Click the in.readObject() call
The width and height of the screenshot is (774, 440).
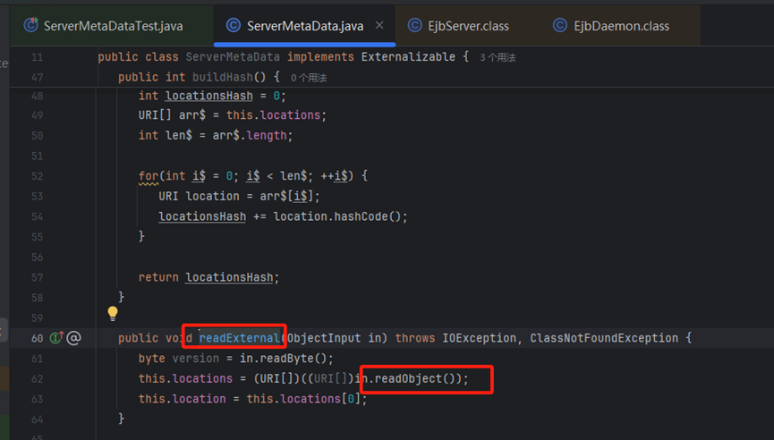(x=419, y=378)
